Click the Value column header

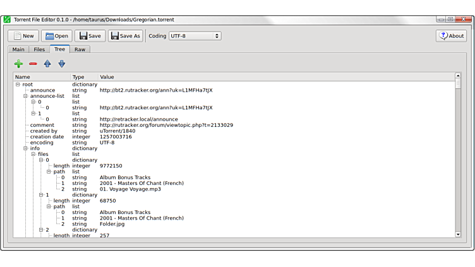pos(107,77)
